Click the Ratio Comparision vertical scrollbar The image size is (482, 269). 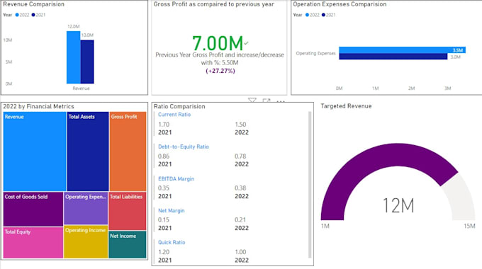coord(310,185)
